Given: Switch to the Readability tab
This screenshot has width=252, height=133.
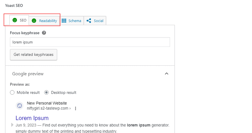Looking at the screenshot, I should coord(48,21).
